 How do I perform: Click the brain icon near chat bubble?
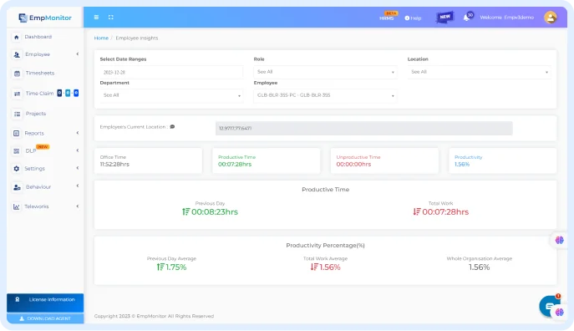[559, 313]
